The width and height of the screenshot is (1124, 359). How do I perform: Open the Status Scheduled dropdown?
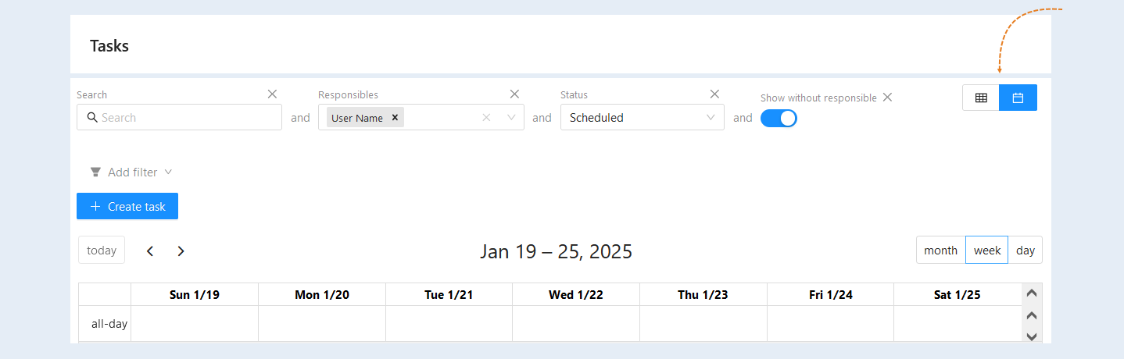tap(643, 117)
